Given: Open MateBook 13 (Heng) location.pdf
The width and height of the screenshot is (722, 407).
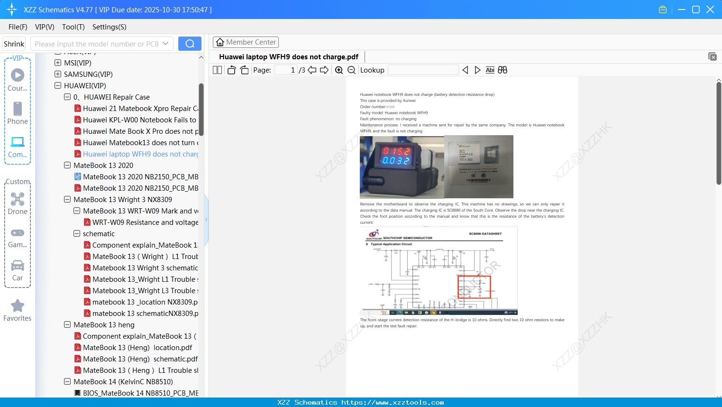Looking at the screenshot, I should (x=133, y=348).
